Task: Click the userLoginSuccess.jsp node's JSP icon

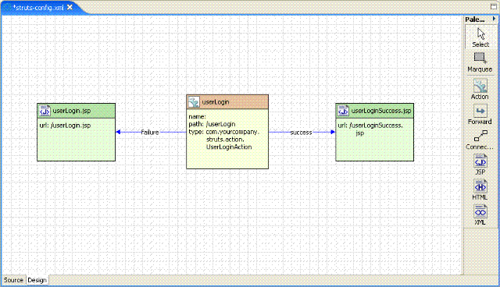Action: (343, 111)
